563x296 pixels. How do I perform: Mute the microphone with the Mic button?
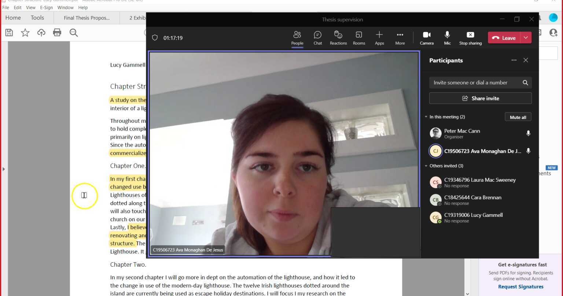[447, 38]
